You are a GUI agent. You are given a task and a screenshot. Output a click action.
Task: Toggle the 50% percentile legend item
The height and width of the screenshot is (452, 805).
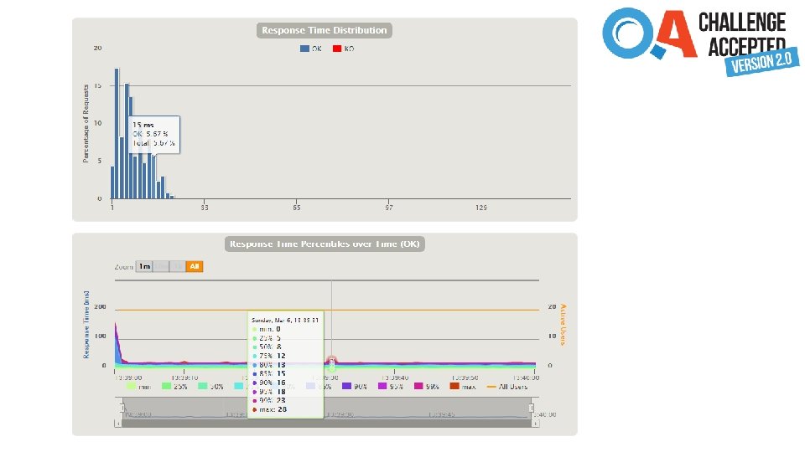pos(210,387)
